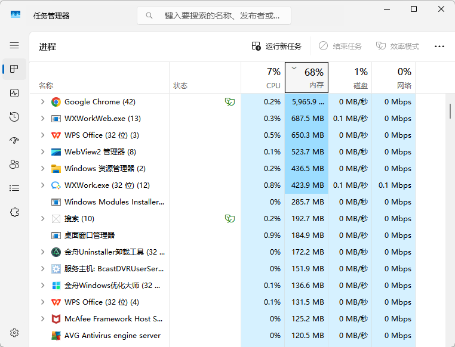Click the 效率模式 button

coord(398,46)
